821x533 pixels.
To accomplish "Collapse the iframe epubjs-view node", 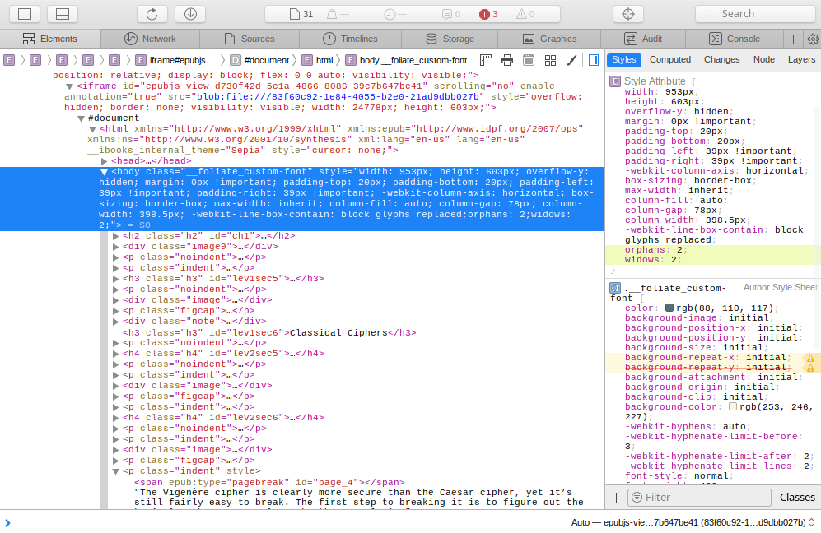I will click(x=69, y=86).
